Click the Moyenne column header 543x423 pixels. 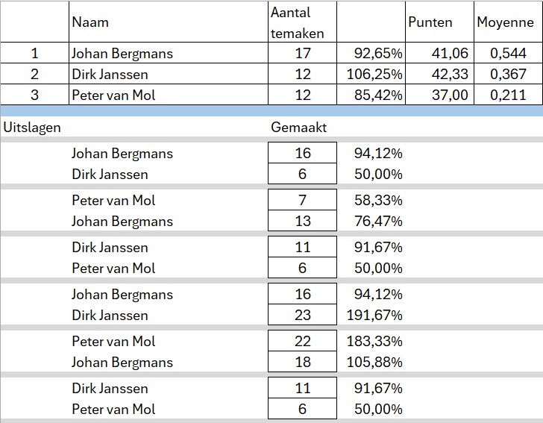point(505,22)
